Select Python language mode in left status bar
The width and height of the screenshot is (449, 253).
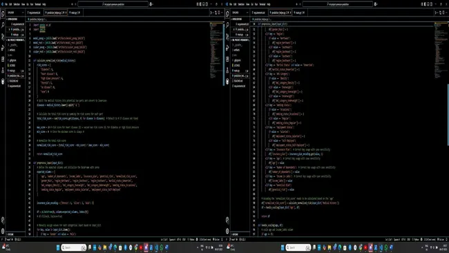point(192,239)
